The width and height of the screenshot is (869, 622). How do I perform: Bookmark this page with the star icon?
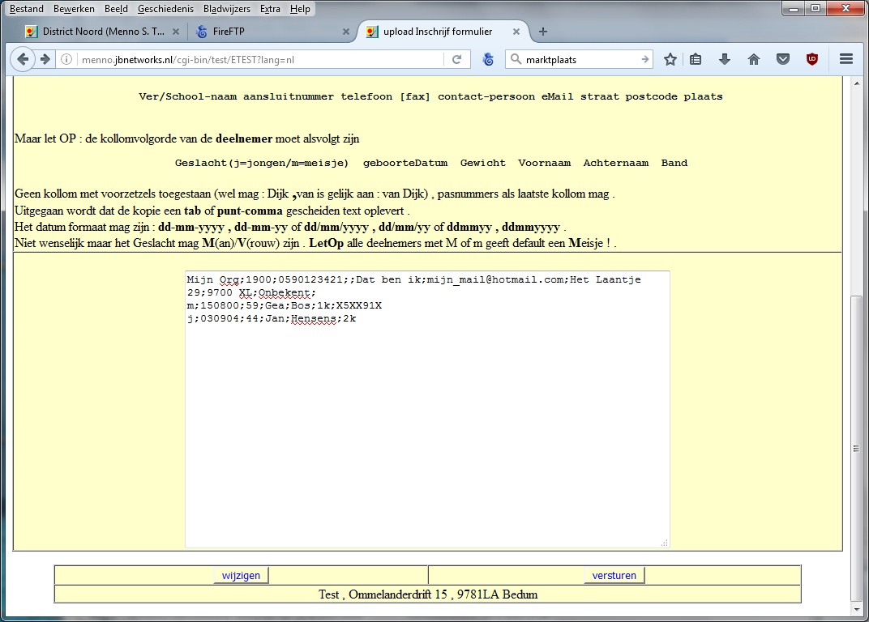[670, 59]
